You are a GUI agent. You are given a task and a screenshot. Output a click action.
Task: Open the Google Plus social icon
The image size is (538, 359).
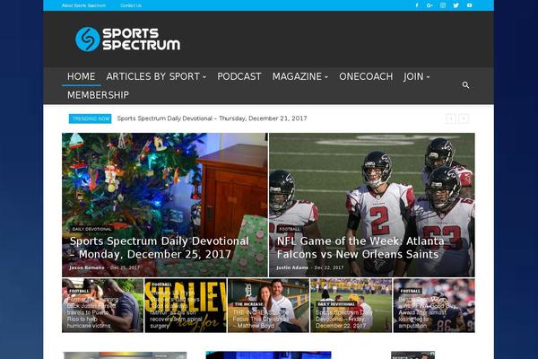point(430,5)
